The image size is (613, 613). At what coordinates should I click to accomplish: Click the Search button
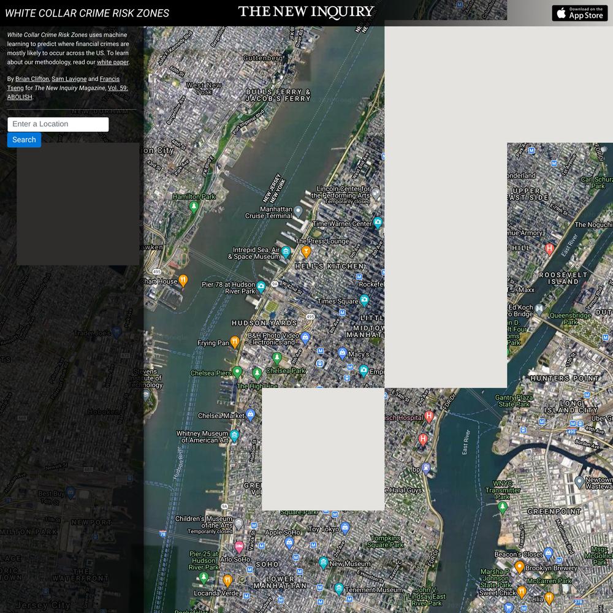tap(25, 140)
